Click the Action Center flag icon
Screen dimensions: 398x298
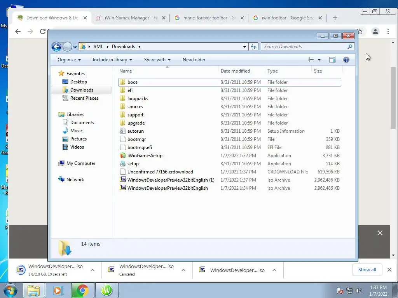tap(340, 291)
